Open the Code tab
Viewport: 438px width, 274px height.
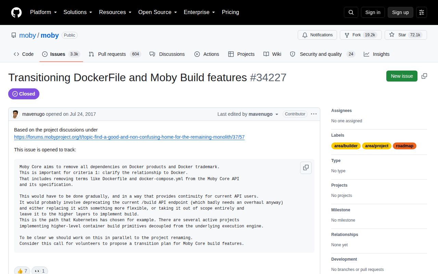24,54
